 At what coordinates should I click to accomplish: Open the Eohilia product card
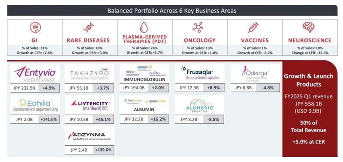tap(35, 109)
